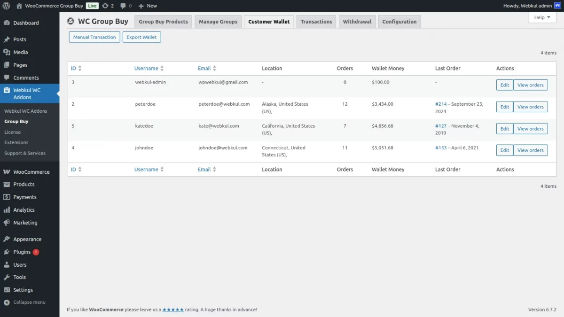Open the Manage Groups tab
The image size is (564, 317).
(218, 22)
